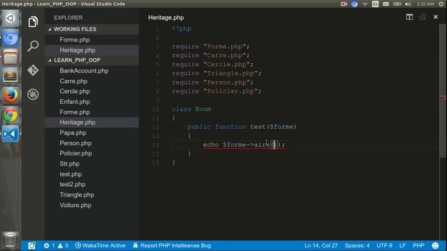447x251 pixels.
Task: Open Papa.php in the explorer
Action: click(x=91, y=132)
